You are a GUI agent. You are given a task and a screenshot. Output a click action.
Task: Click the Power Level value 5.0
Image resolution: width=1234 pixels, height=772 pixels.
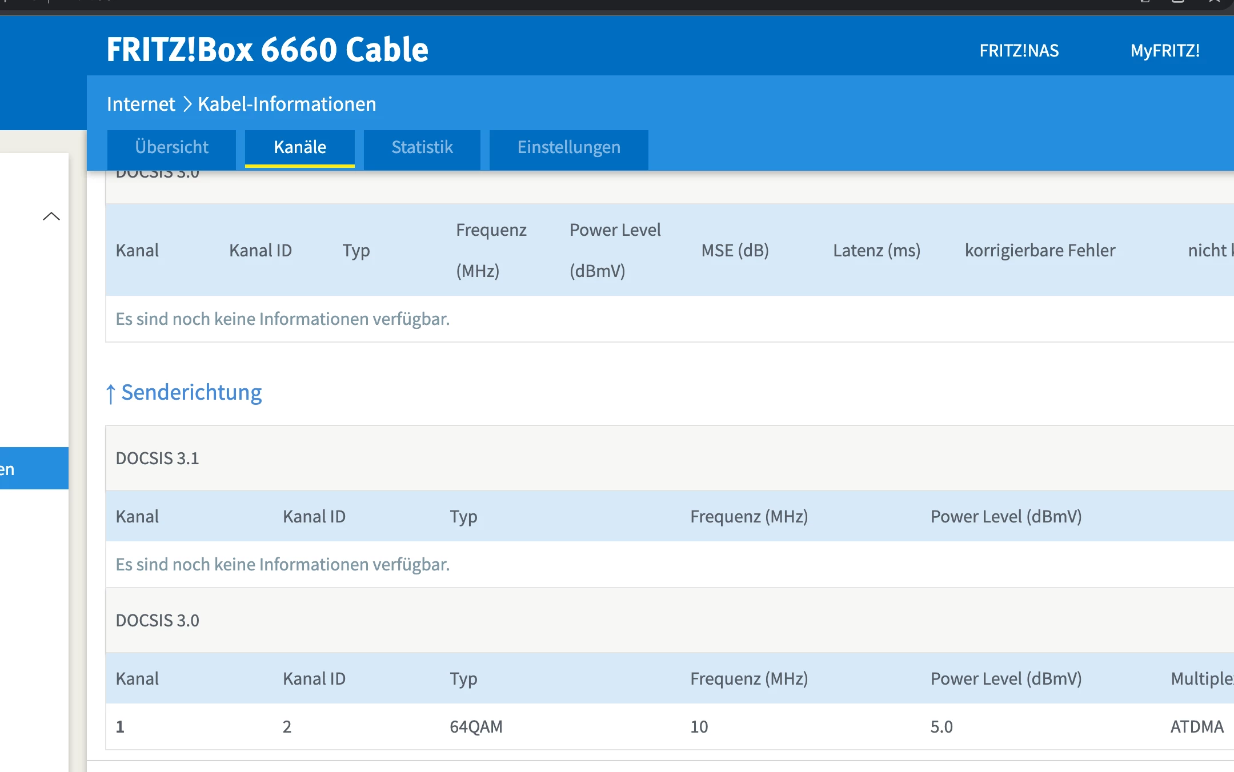(x=941, y=726)
